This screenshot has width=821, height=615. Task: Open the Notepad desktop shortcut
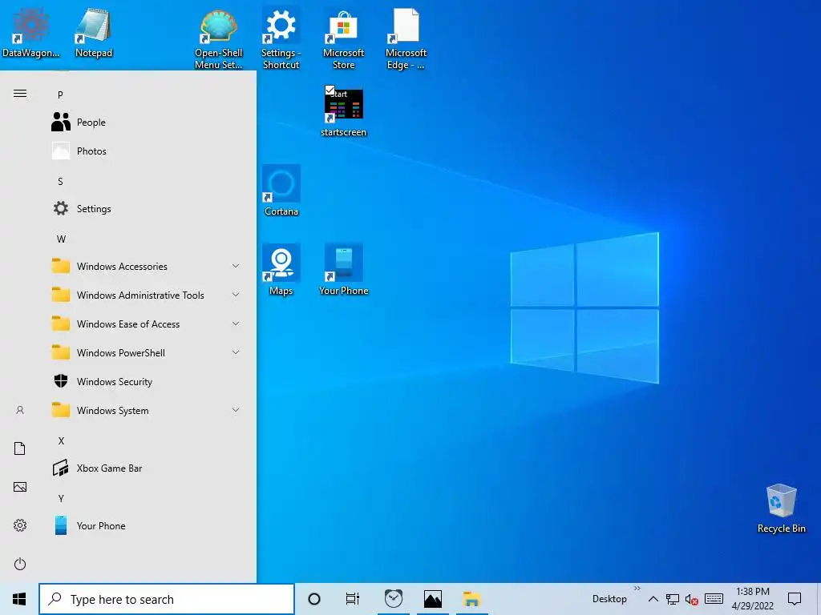(93, 32)
